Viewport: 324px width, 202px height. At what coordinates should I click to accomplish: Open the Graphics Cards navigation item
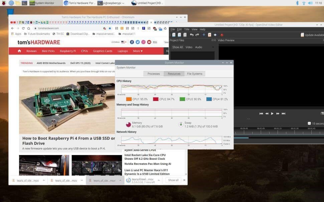click(103, 51)
